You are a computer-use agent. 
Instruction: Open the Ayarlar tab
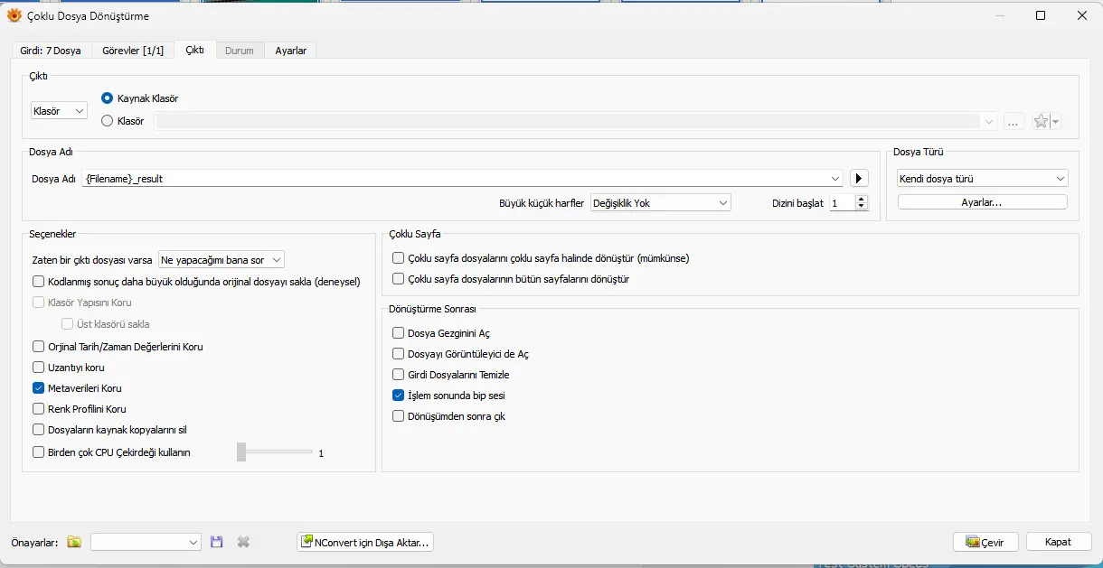click(291, 51)
